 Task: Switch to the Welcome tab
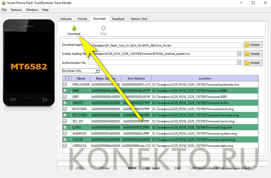coord(66,19)
